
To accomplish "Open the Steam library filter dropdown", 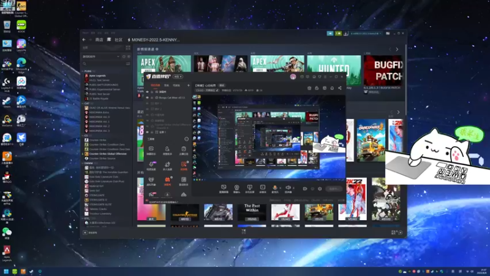I will (x=100, y=56).
